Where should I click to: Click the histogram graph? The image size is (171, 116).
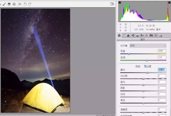point(144,11)
